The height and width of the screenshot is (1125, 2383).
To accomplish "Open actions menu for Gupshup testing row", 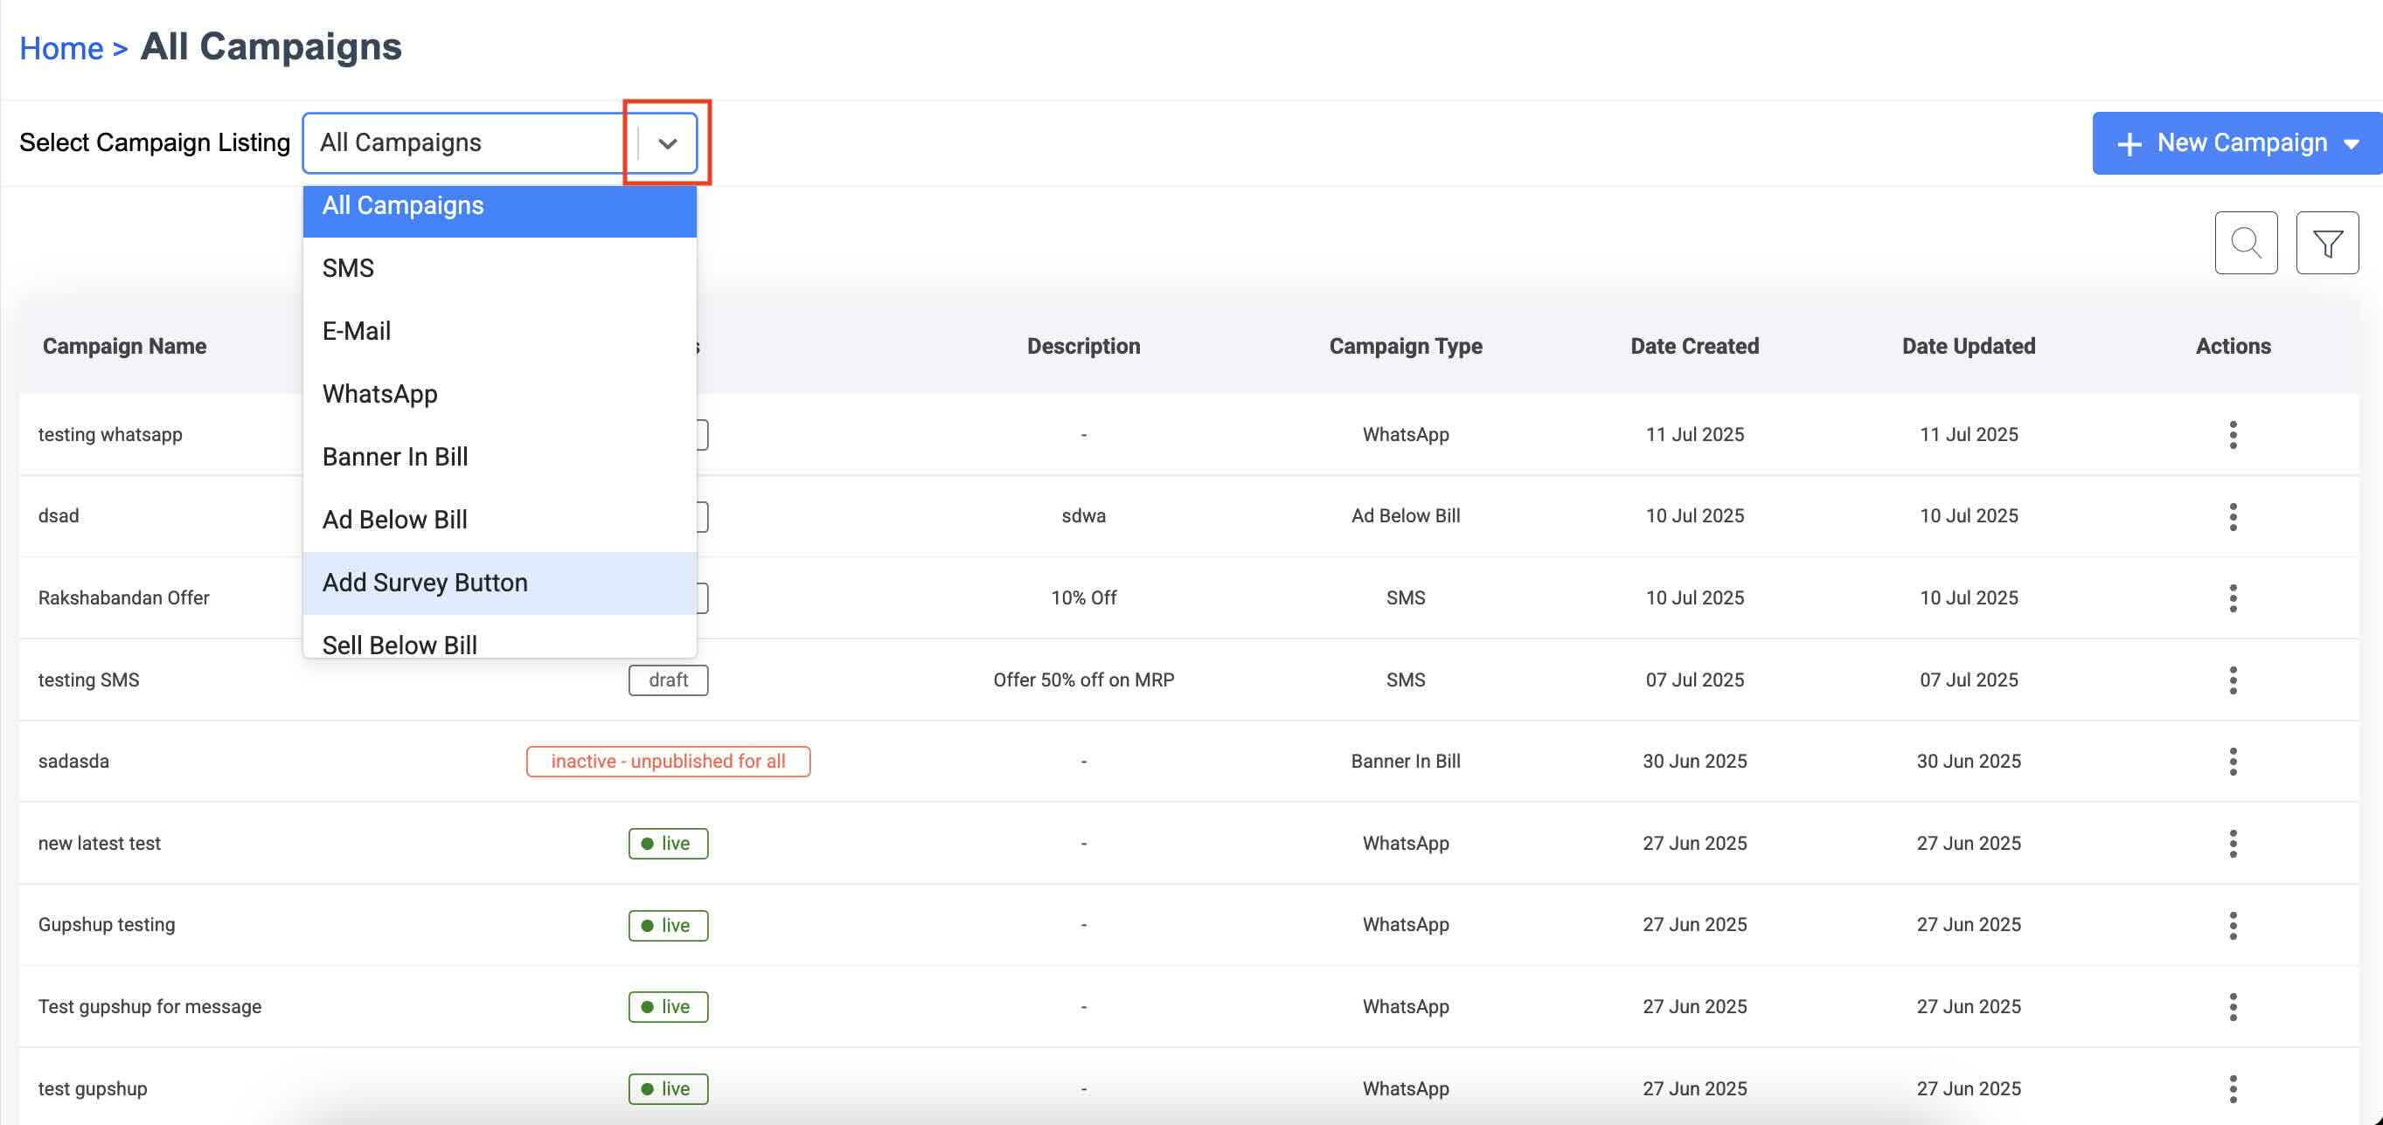I will point(2233,925).
